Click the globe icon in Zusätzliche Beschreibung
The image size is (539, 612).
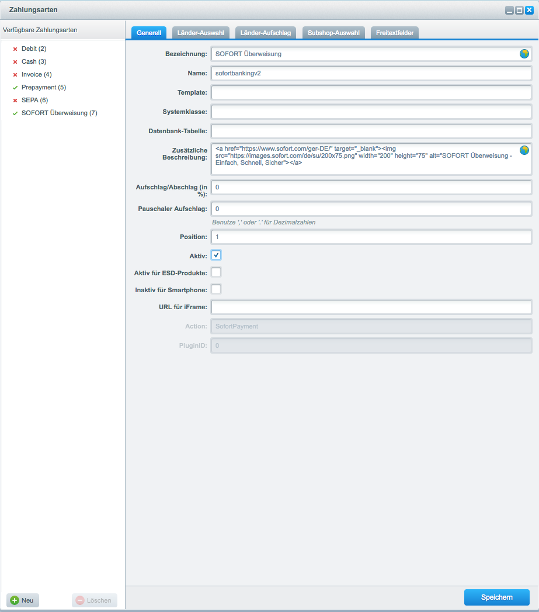[524, 150]
